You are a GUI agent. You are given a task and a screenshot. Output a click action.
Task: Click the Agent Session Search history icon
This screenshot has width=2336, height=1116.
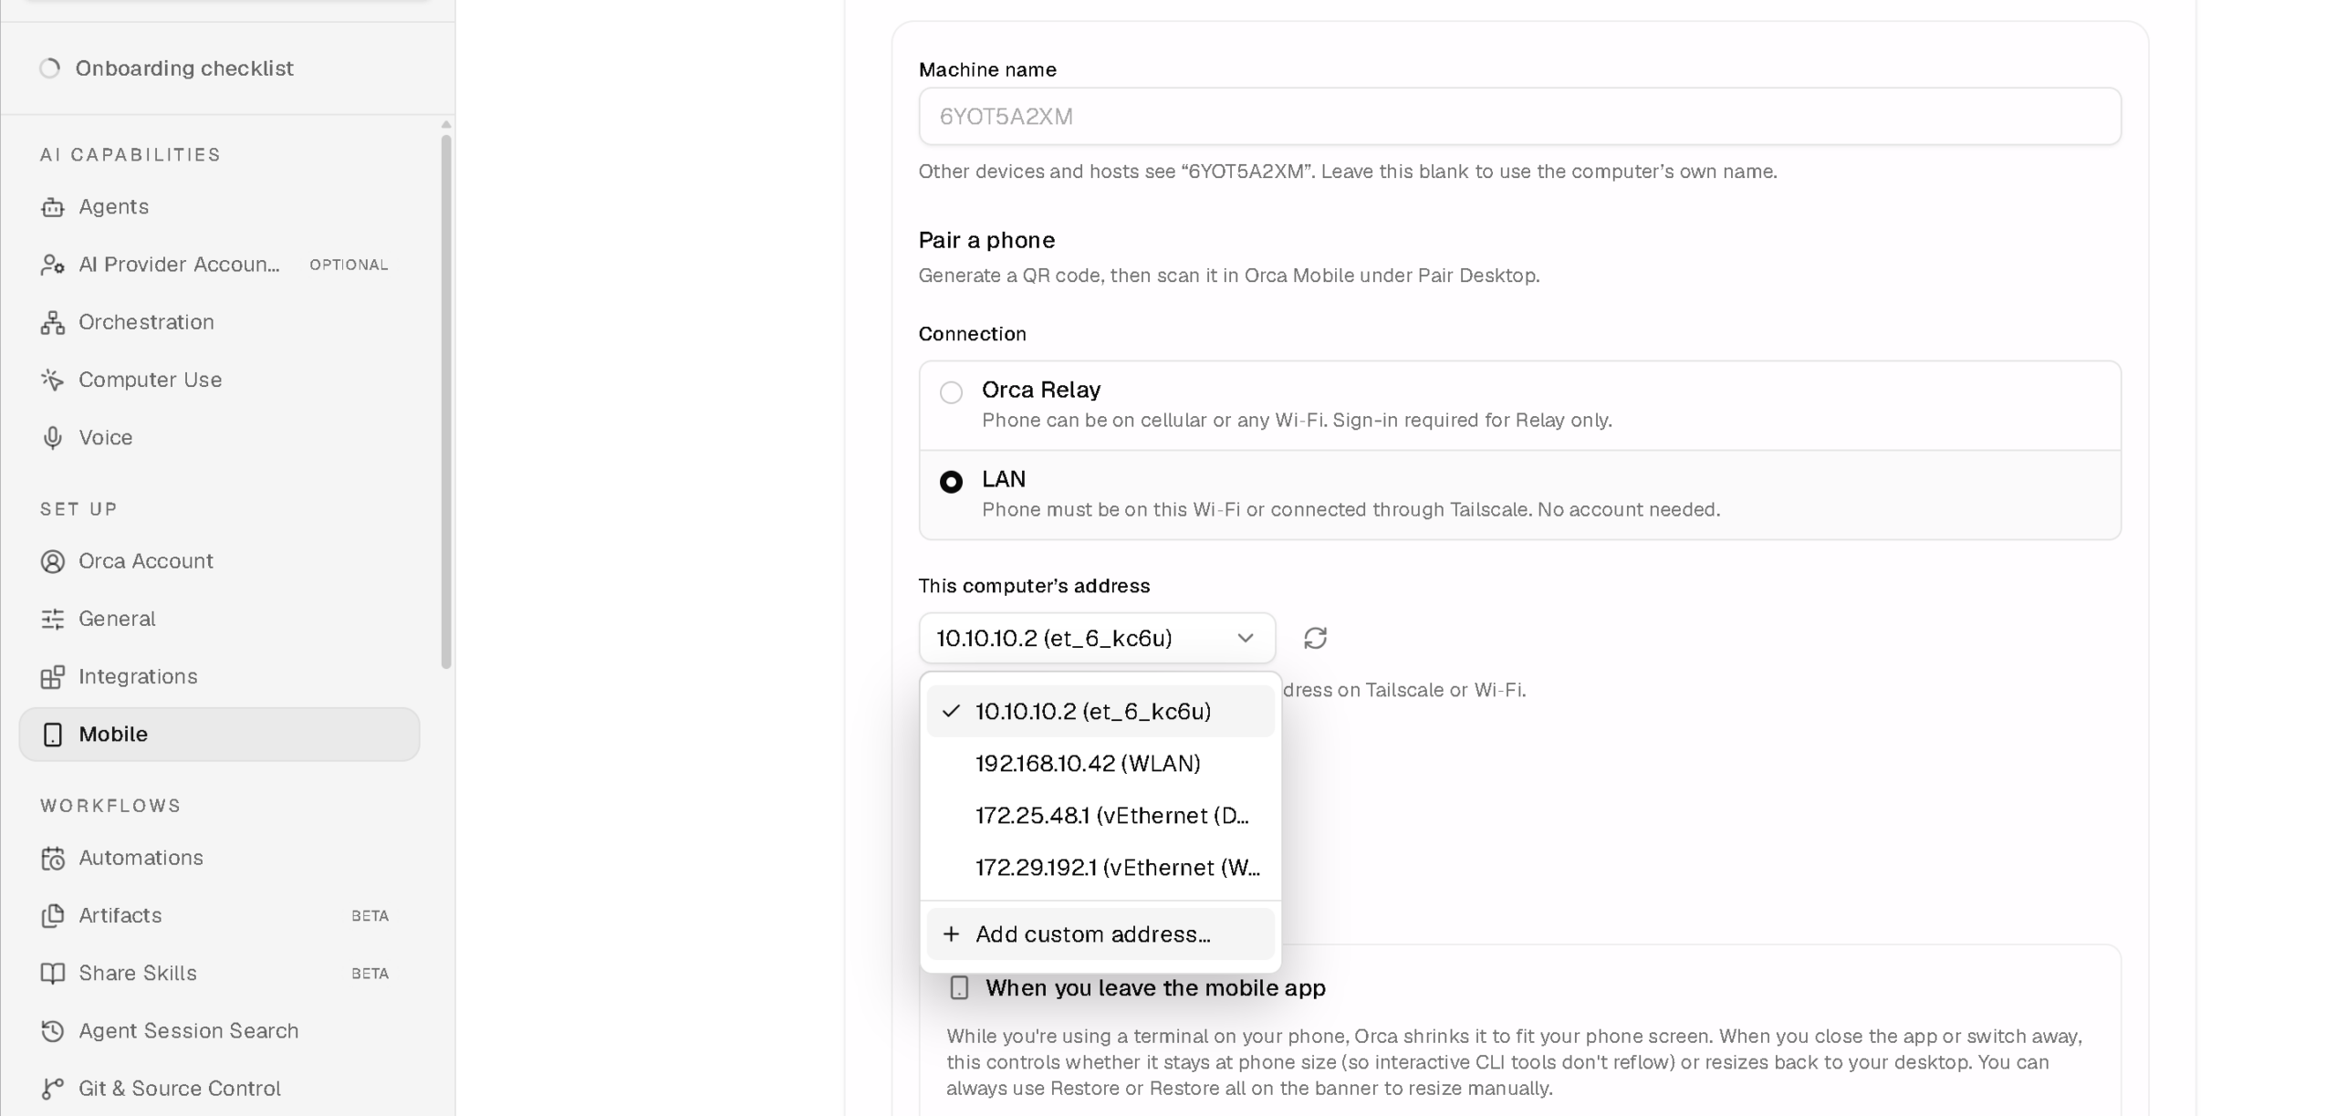point(53,1031)
